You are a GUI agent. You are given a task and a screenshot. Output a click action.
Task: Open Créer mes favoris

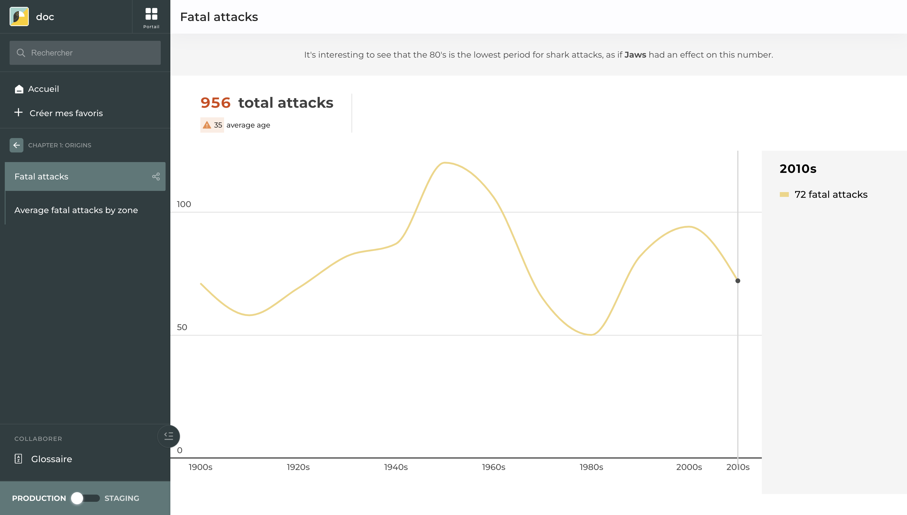click(66, 113)
